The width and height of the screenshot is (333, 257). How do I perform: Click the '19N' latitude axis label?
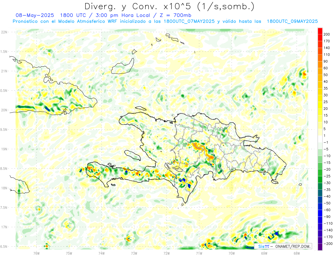pyautogui.click(x=4, y=149)
